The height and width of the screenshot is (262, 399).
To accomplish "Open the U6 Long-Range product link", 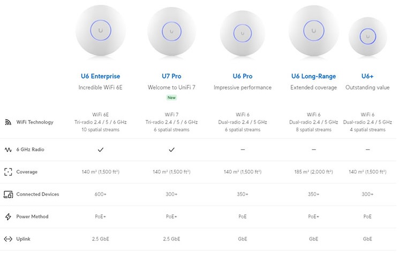I will pos(313,76).
